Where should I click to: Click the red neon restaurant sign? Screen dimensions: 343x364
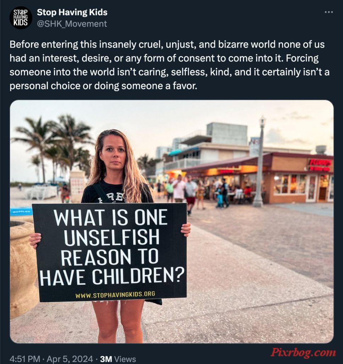[320, 165]
